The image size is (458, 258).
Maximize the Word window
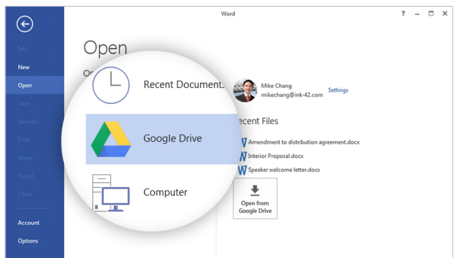pos(431,13)
